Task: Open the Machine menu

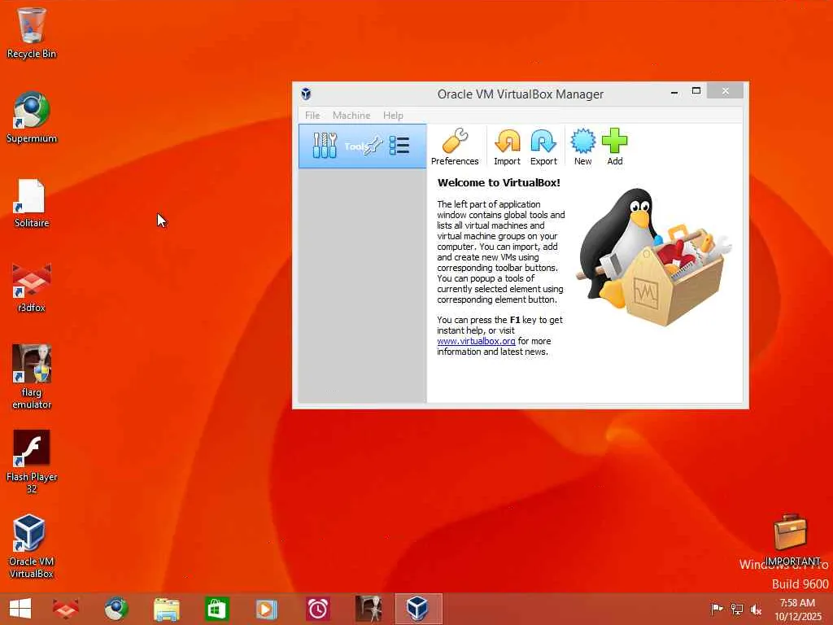Action: tap(351, 116)
